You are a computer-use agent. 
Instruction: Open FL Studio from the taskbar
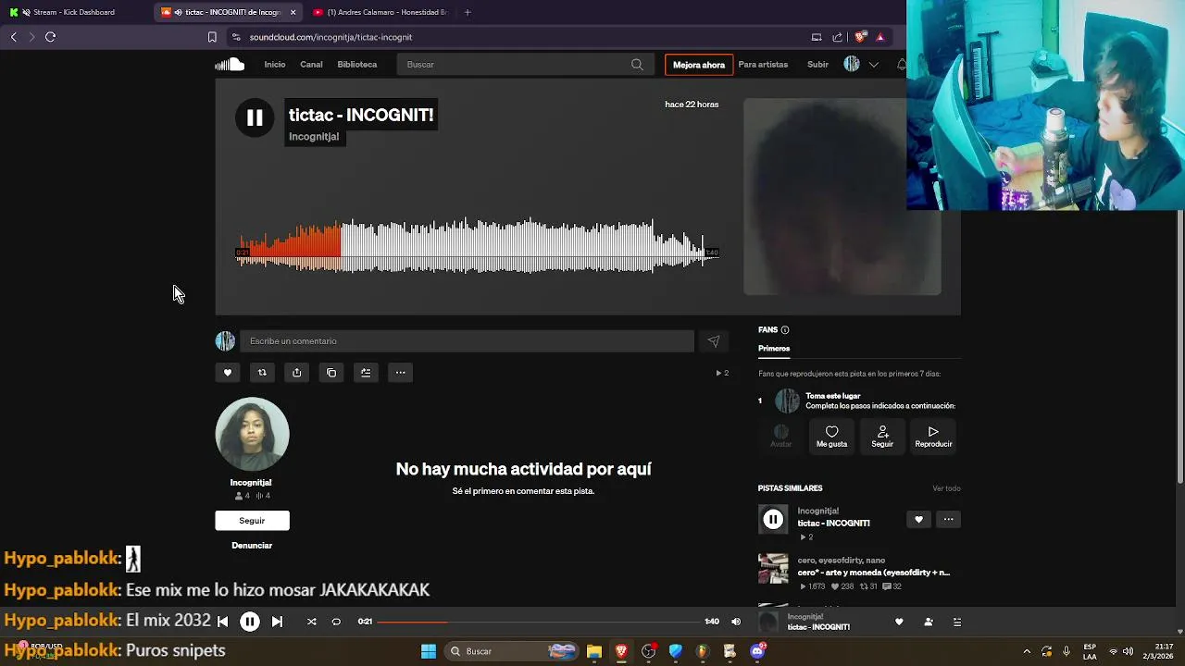click(703, 651)
